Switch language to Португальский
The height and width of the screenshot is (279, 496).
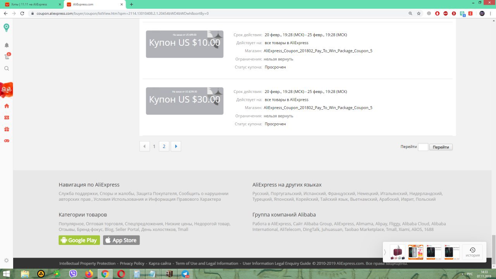(x=286, y=193)
